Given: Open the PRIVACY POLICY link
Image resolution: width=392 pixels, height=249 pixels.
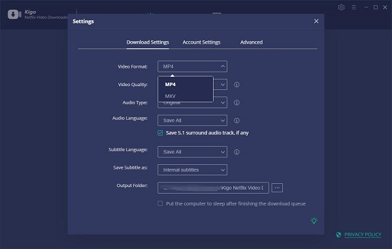Looking at the screenshot, I should pyautogui.click(x=363, y=235).
